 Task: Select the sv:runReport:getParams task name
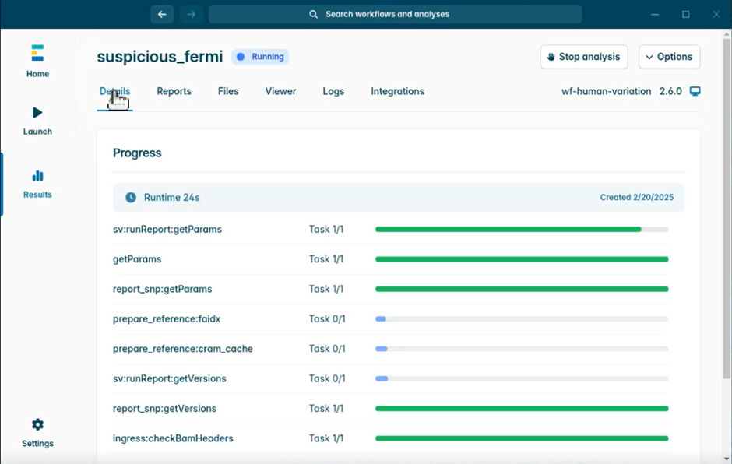point(167,229)
